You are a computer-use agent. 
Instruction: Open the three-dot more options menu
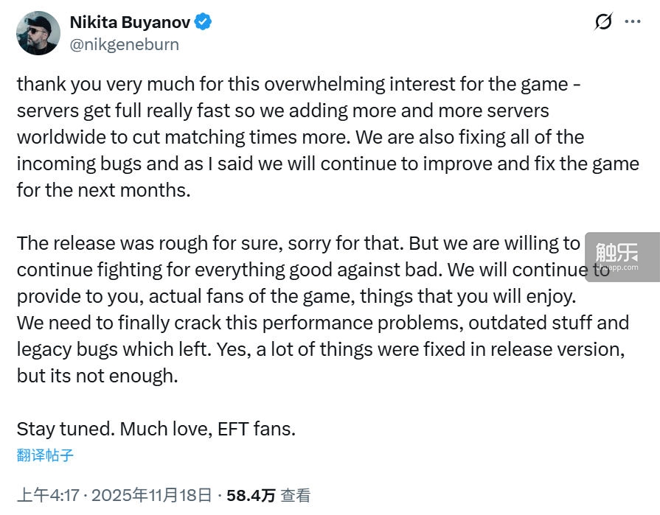click(633, 21)
